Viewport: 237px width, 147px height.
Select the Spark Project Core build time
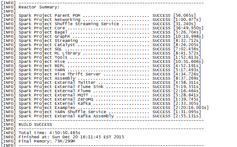point(188,28)
